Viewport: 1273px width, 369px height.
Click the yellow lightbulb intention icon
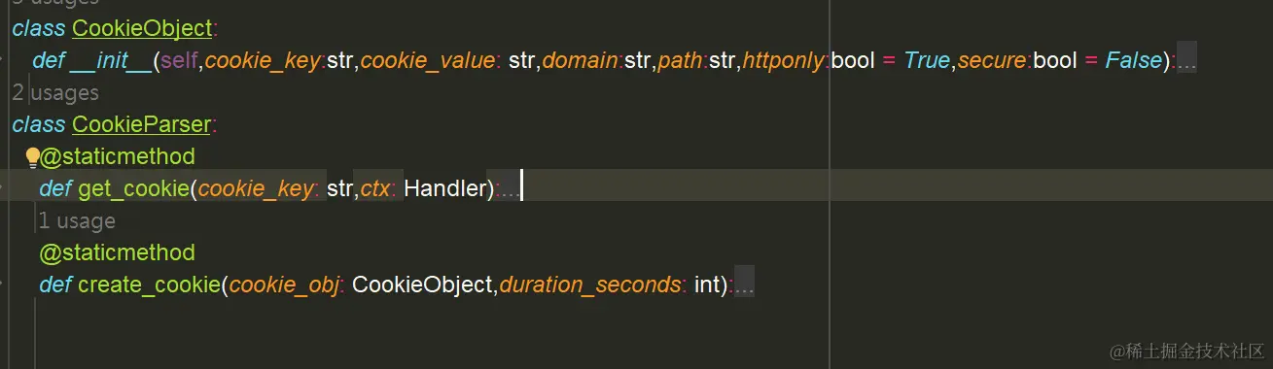(x=32, y=157)
